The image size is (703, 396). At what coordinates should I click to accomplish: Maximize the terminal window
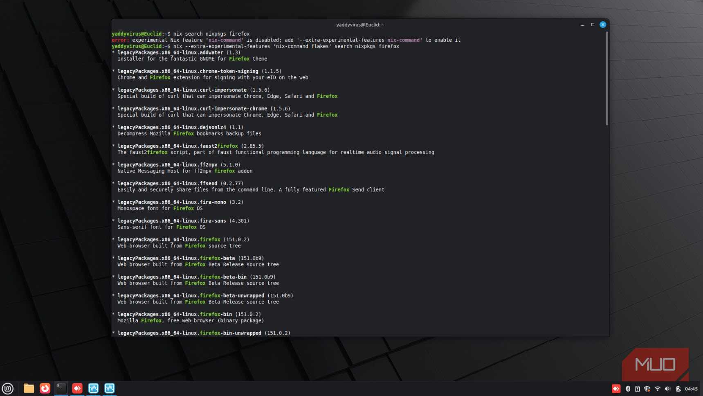pos(593,25)
